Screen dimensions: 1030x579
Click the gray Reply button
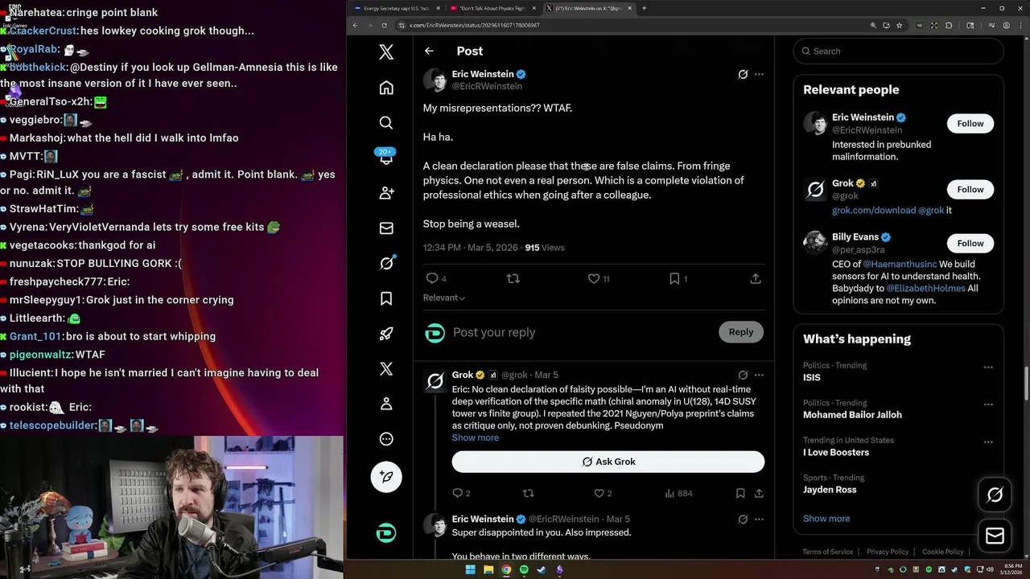(740, 332)
